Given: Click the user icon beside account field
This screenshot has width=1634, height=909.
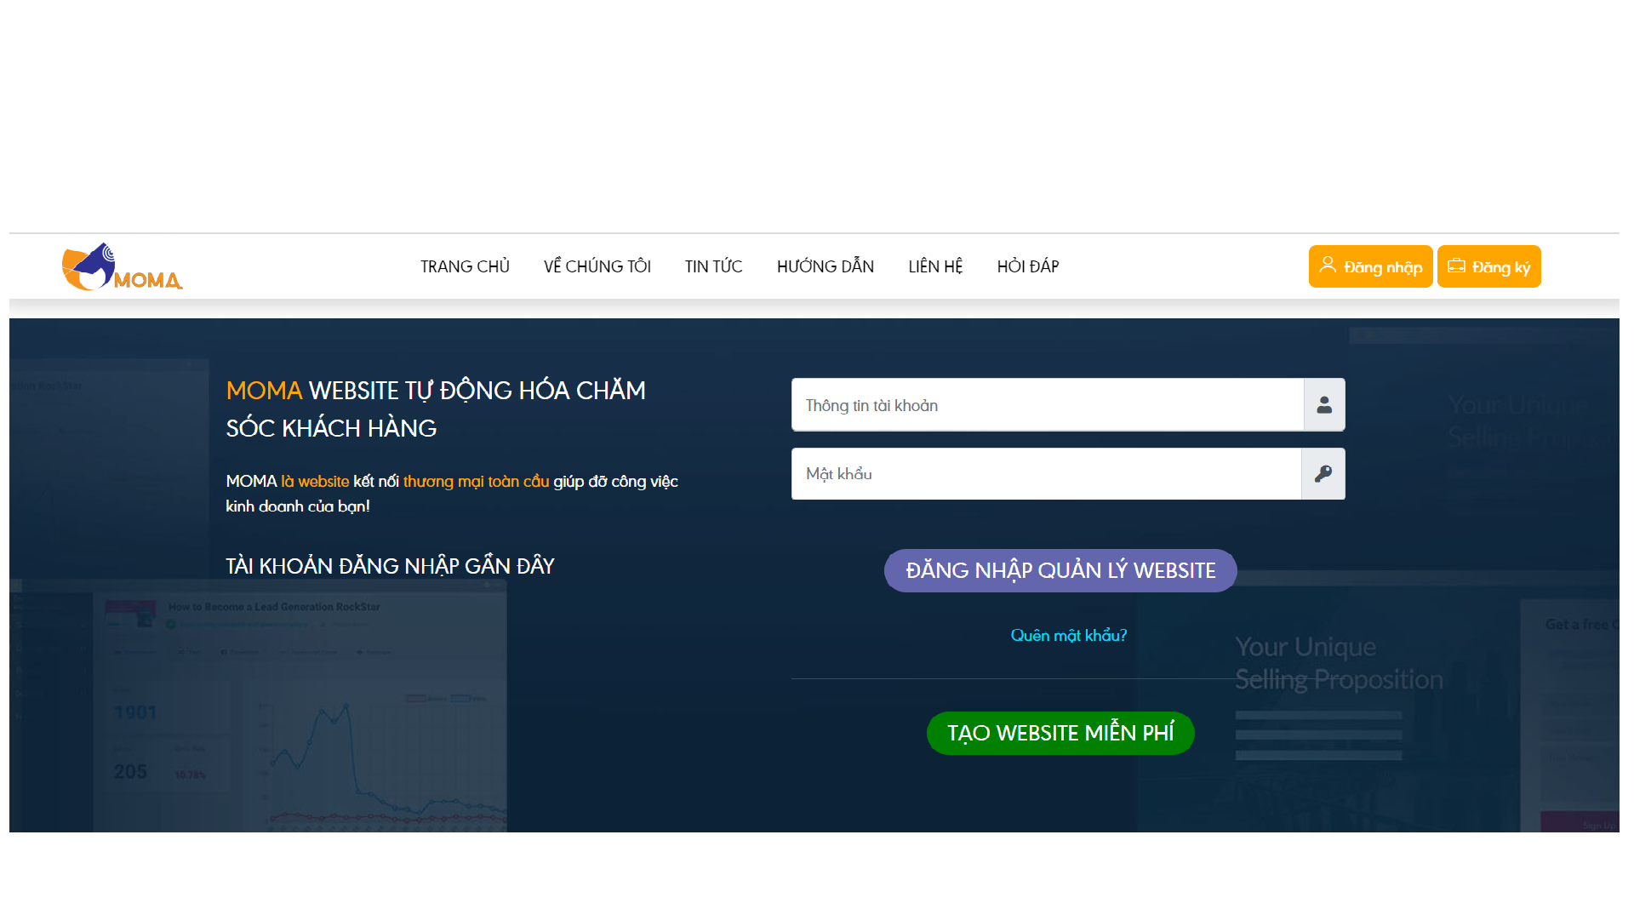Looking at the screenshot, I should pyautogui.click(x=1324, y=405).
